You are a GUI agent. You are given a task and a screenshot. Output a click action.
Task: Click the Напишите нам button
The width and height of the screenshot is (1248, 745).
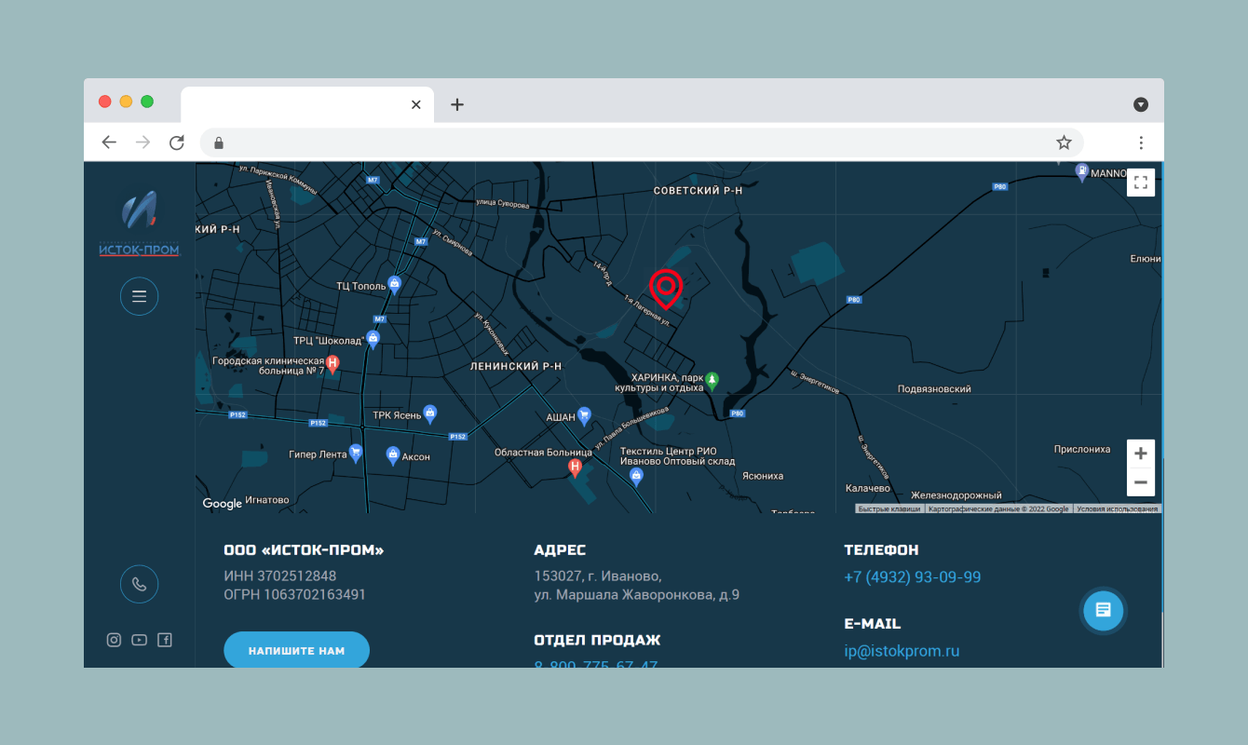click(296, 650)
